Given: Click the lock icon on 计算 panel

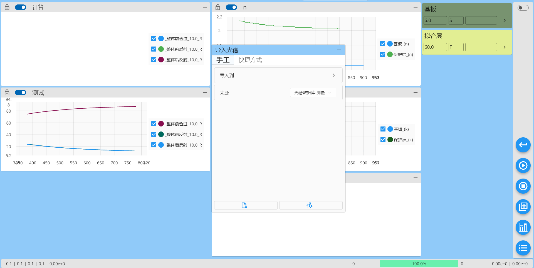Looking at the screenshot, I should tap(7, 8).
